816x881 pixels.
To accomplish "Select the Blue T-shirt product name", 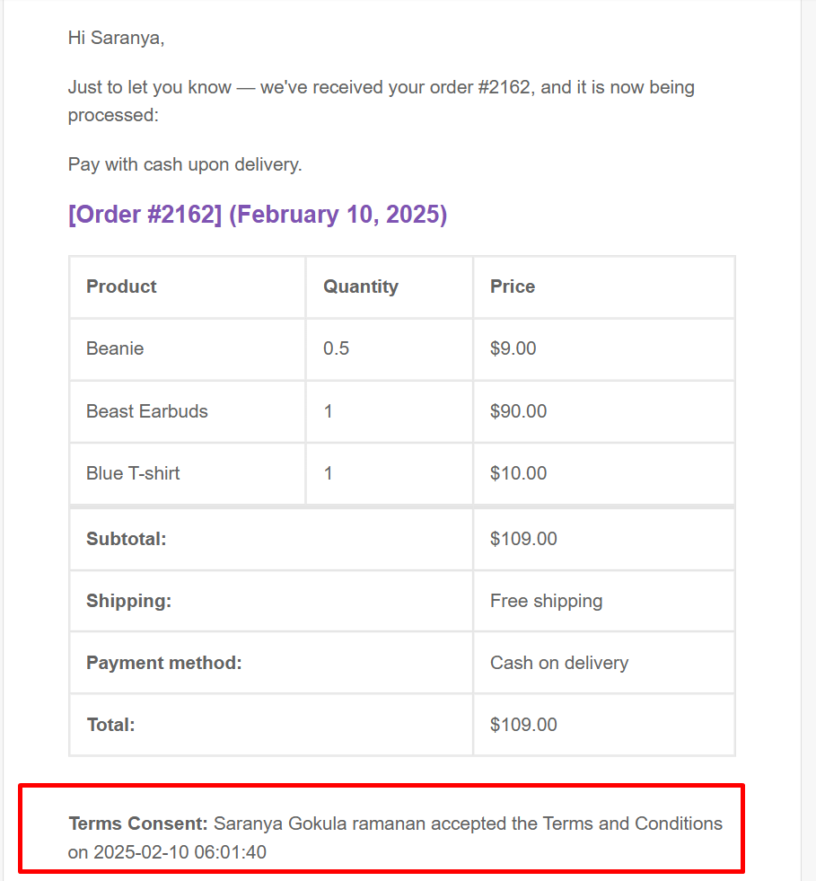I will click(133, 473).
